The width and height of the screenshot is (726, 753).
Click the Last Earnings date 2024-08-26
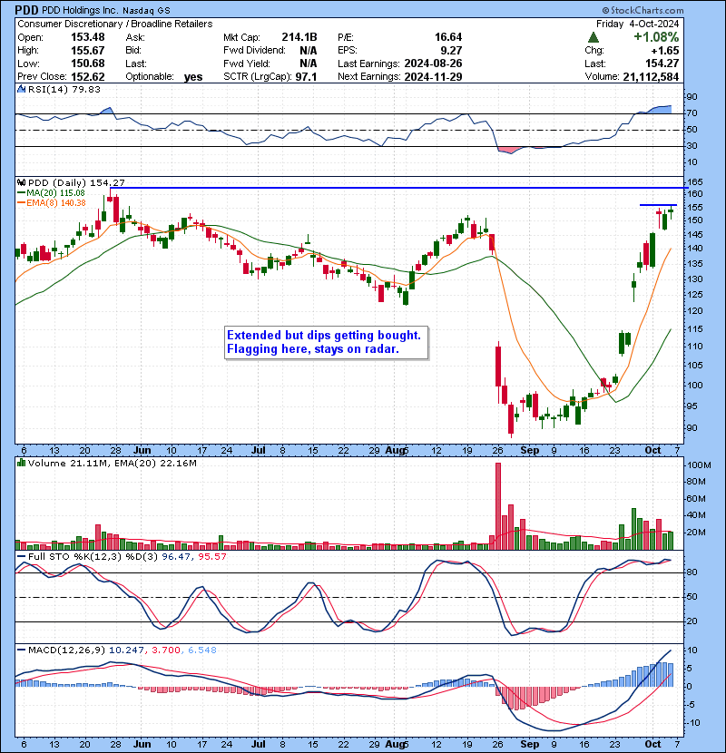[x=433, y=64]
